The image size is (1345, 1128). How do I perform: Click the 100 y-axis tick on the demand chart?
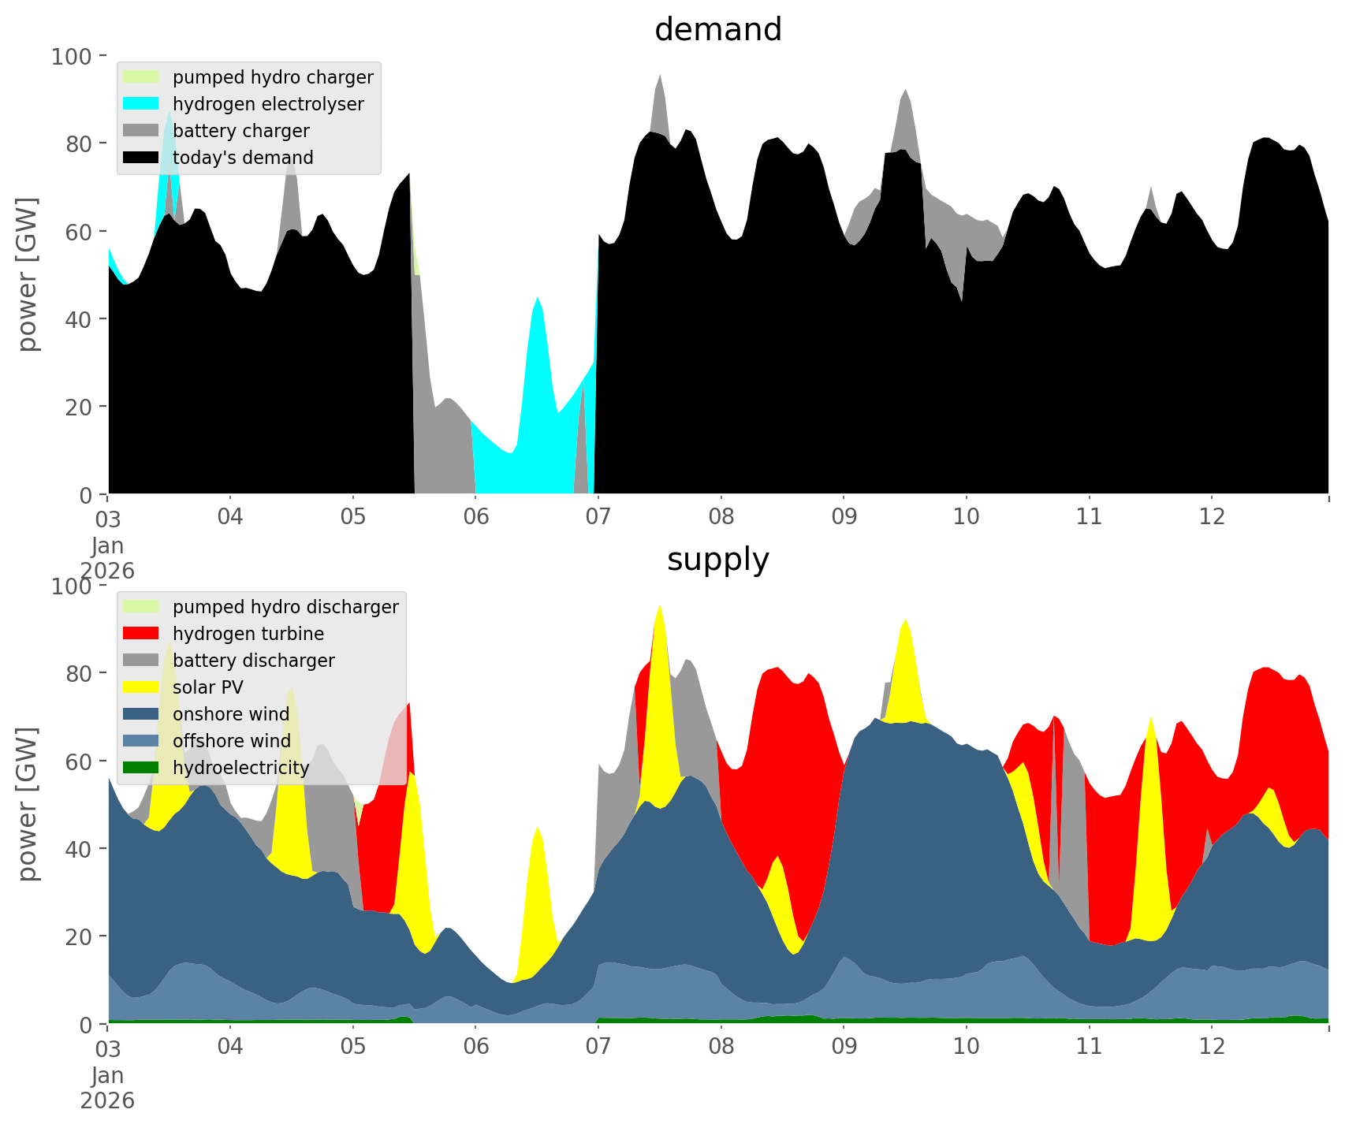[73, 56]
